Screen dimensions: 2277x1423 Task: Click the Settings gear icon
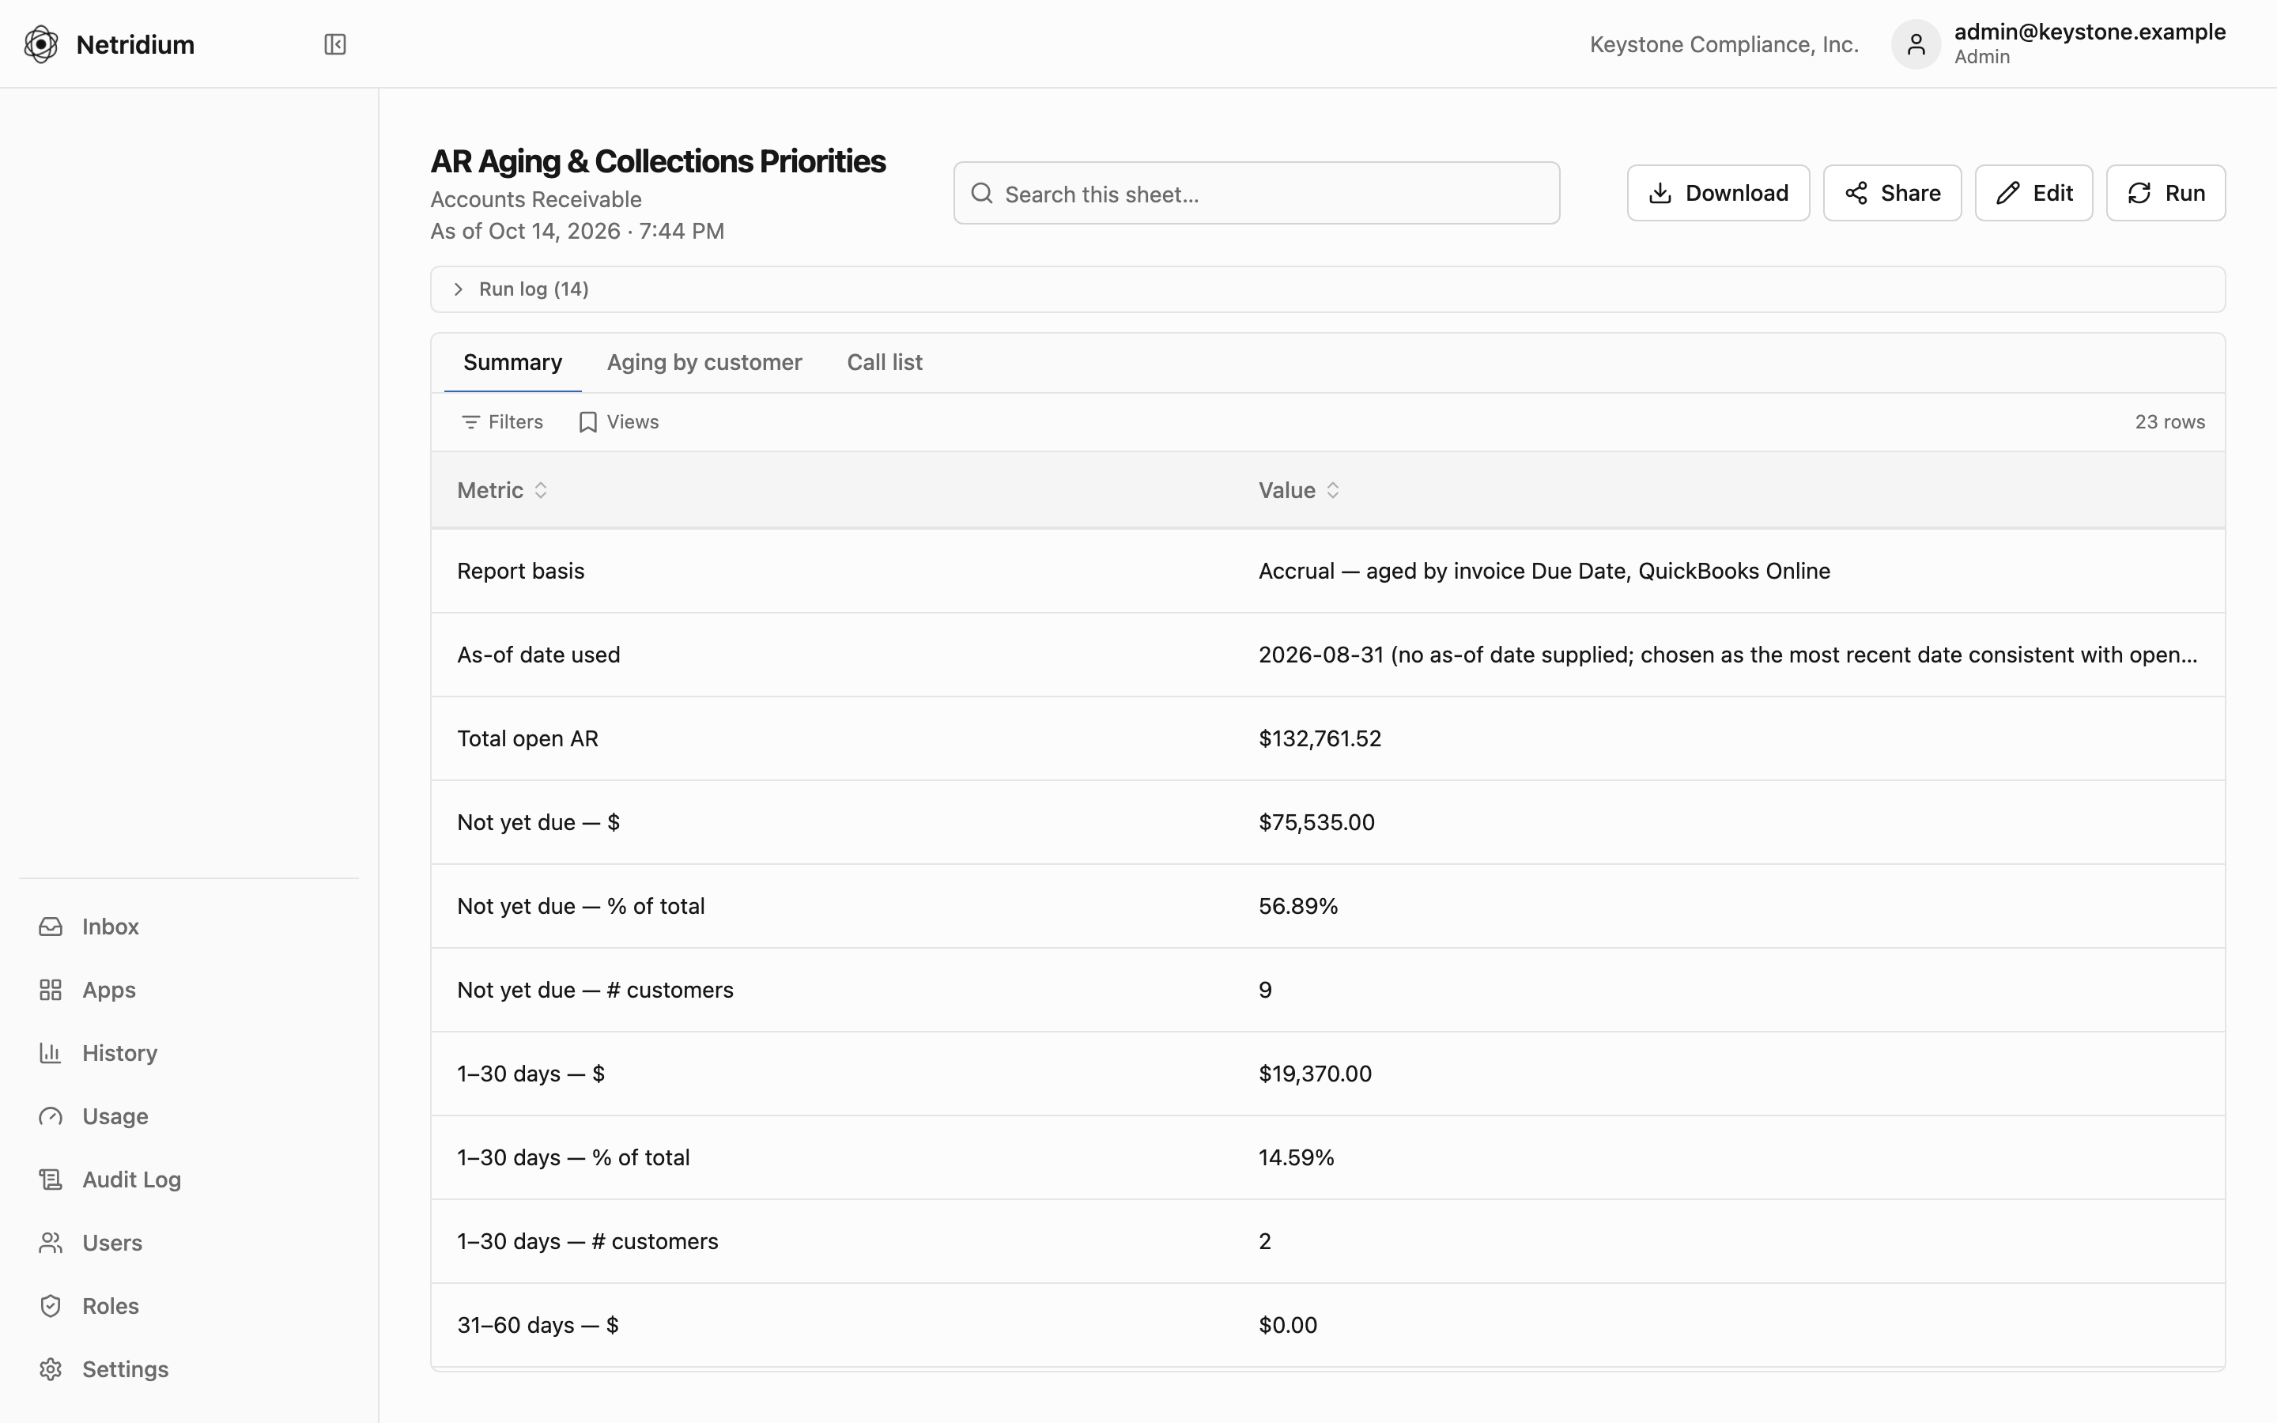pos(51,1369)
